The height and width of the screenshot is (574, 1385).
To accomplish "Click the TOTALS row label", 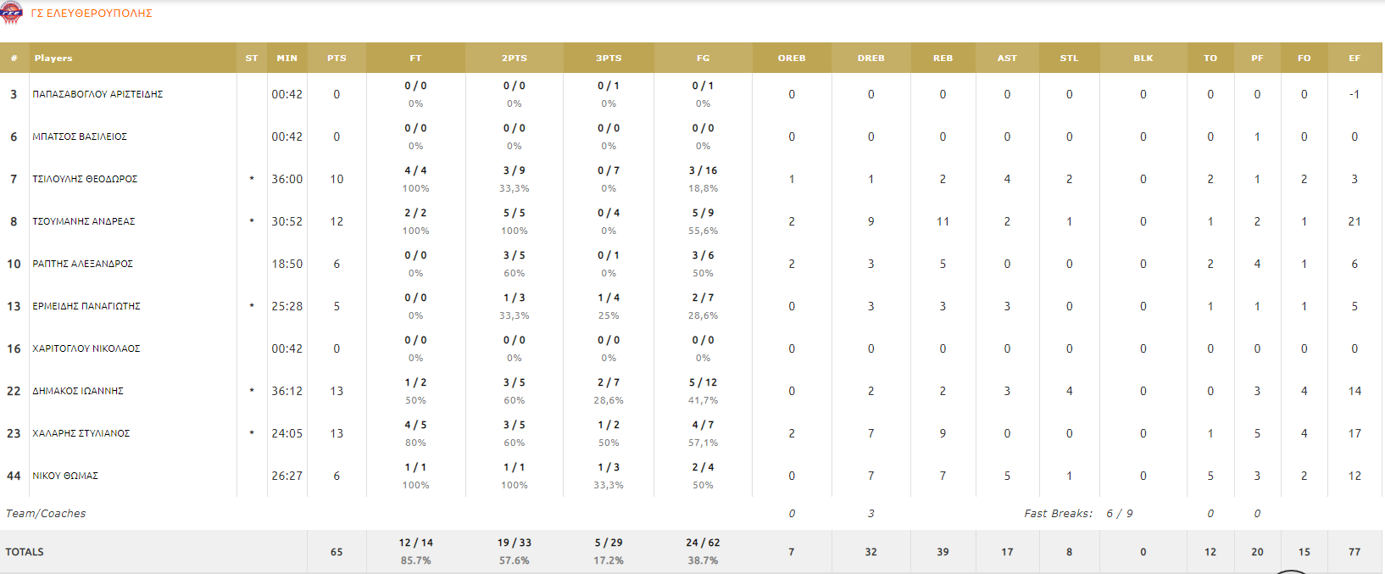I will (25, 552).
